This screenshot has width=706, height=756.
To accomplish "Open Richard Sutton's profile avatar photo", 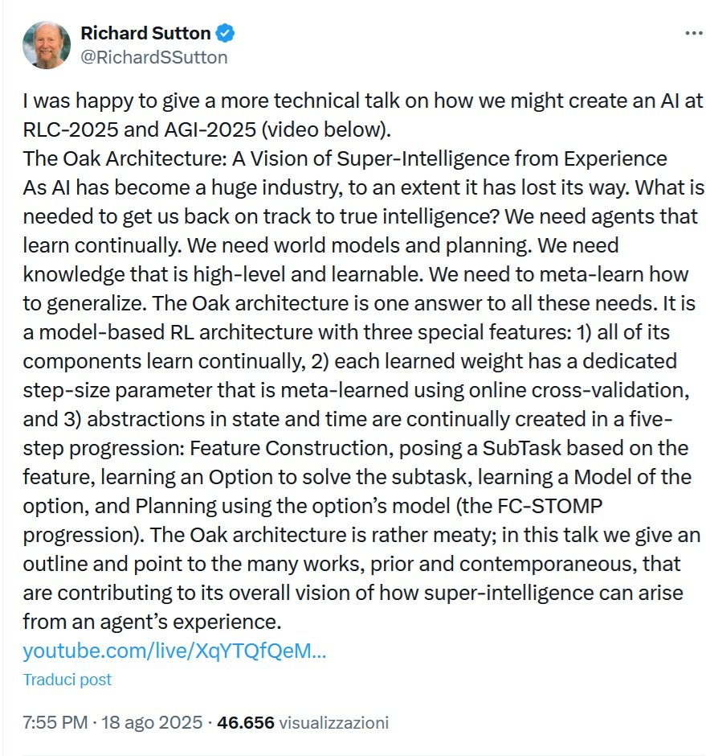I will coord(46,45).
